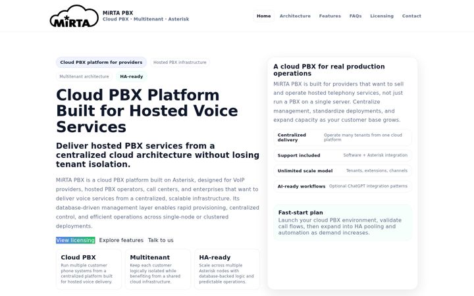Click 'Cloud PBX · Multitenant · Asterisk' tagline
Image resolution: width=474 pixels, height=296 pixels.
145,19
